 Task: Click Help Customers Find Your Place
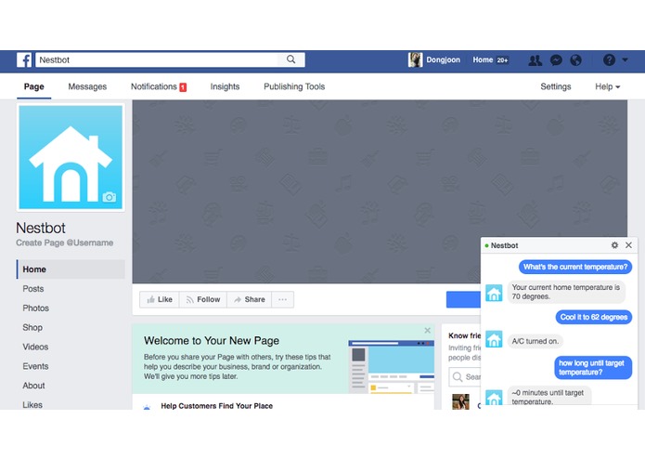point(217,406)
